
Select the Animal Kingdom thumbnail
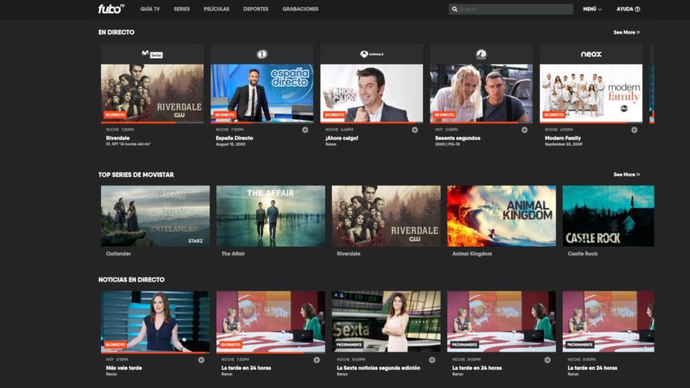(501, 216)
